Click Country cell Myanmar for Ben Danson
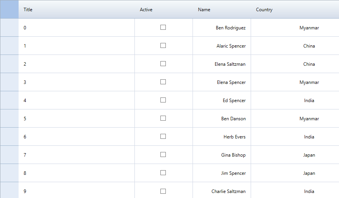 tap(309, 119)
